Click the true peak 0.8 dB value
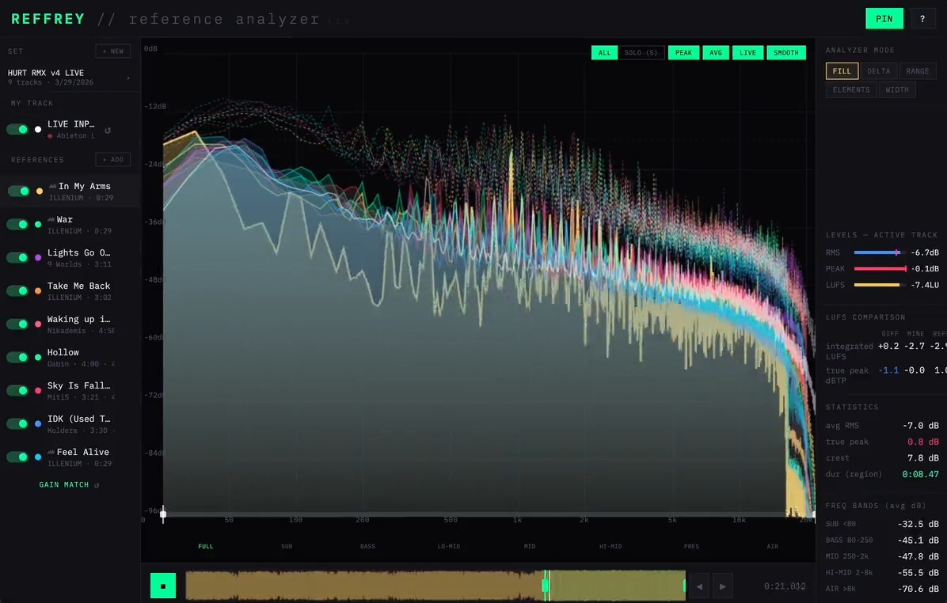This screenshot has width=947, height=603. click(x=922, y=442)
